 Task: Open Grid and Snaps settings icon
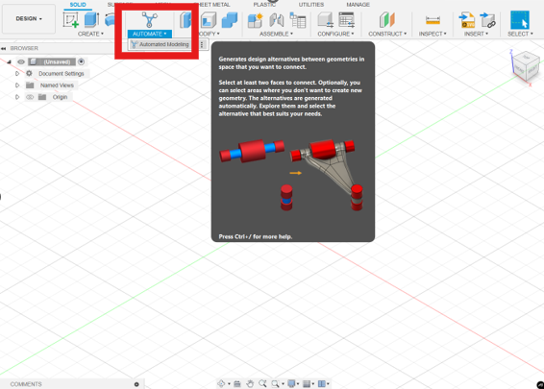(307, 383)
